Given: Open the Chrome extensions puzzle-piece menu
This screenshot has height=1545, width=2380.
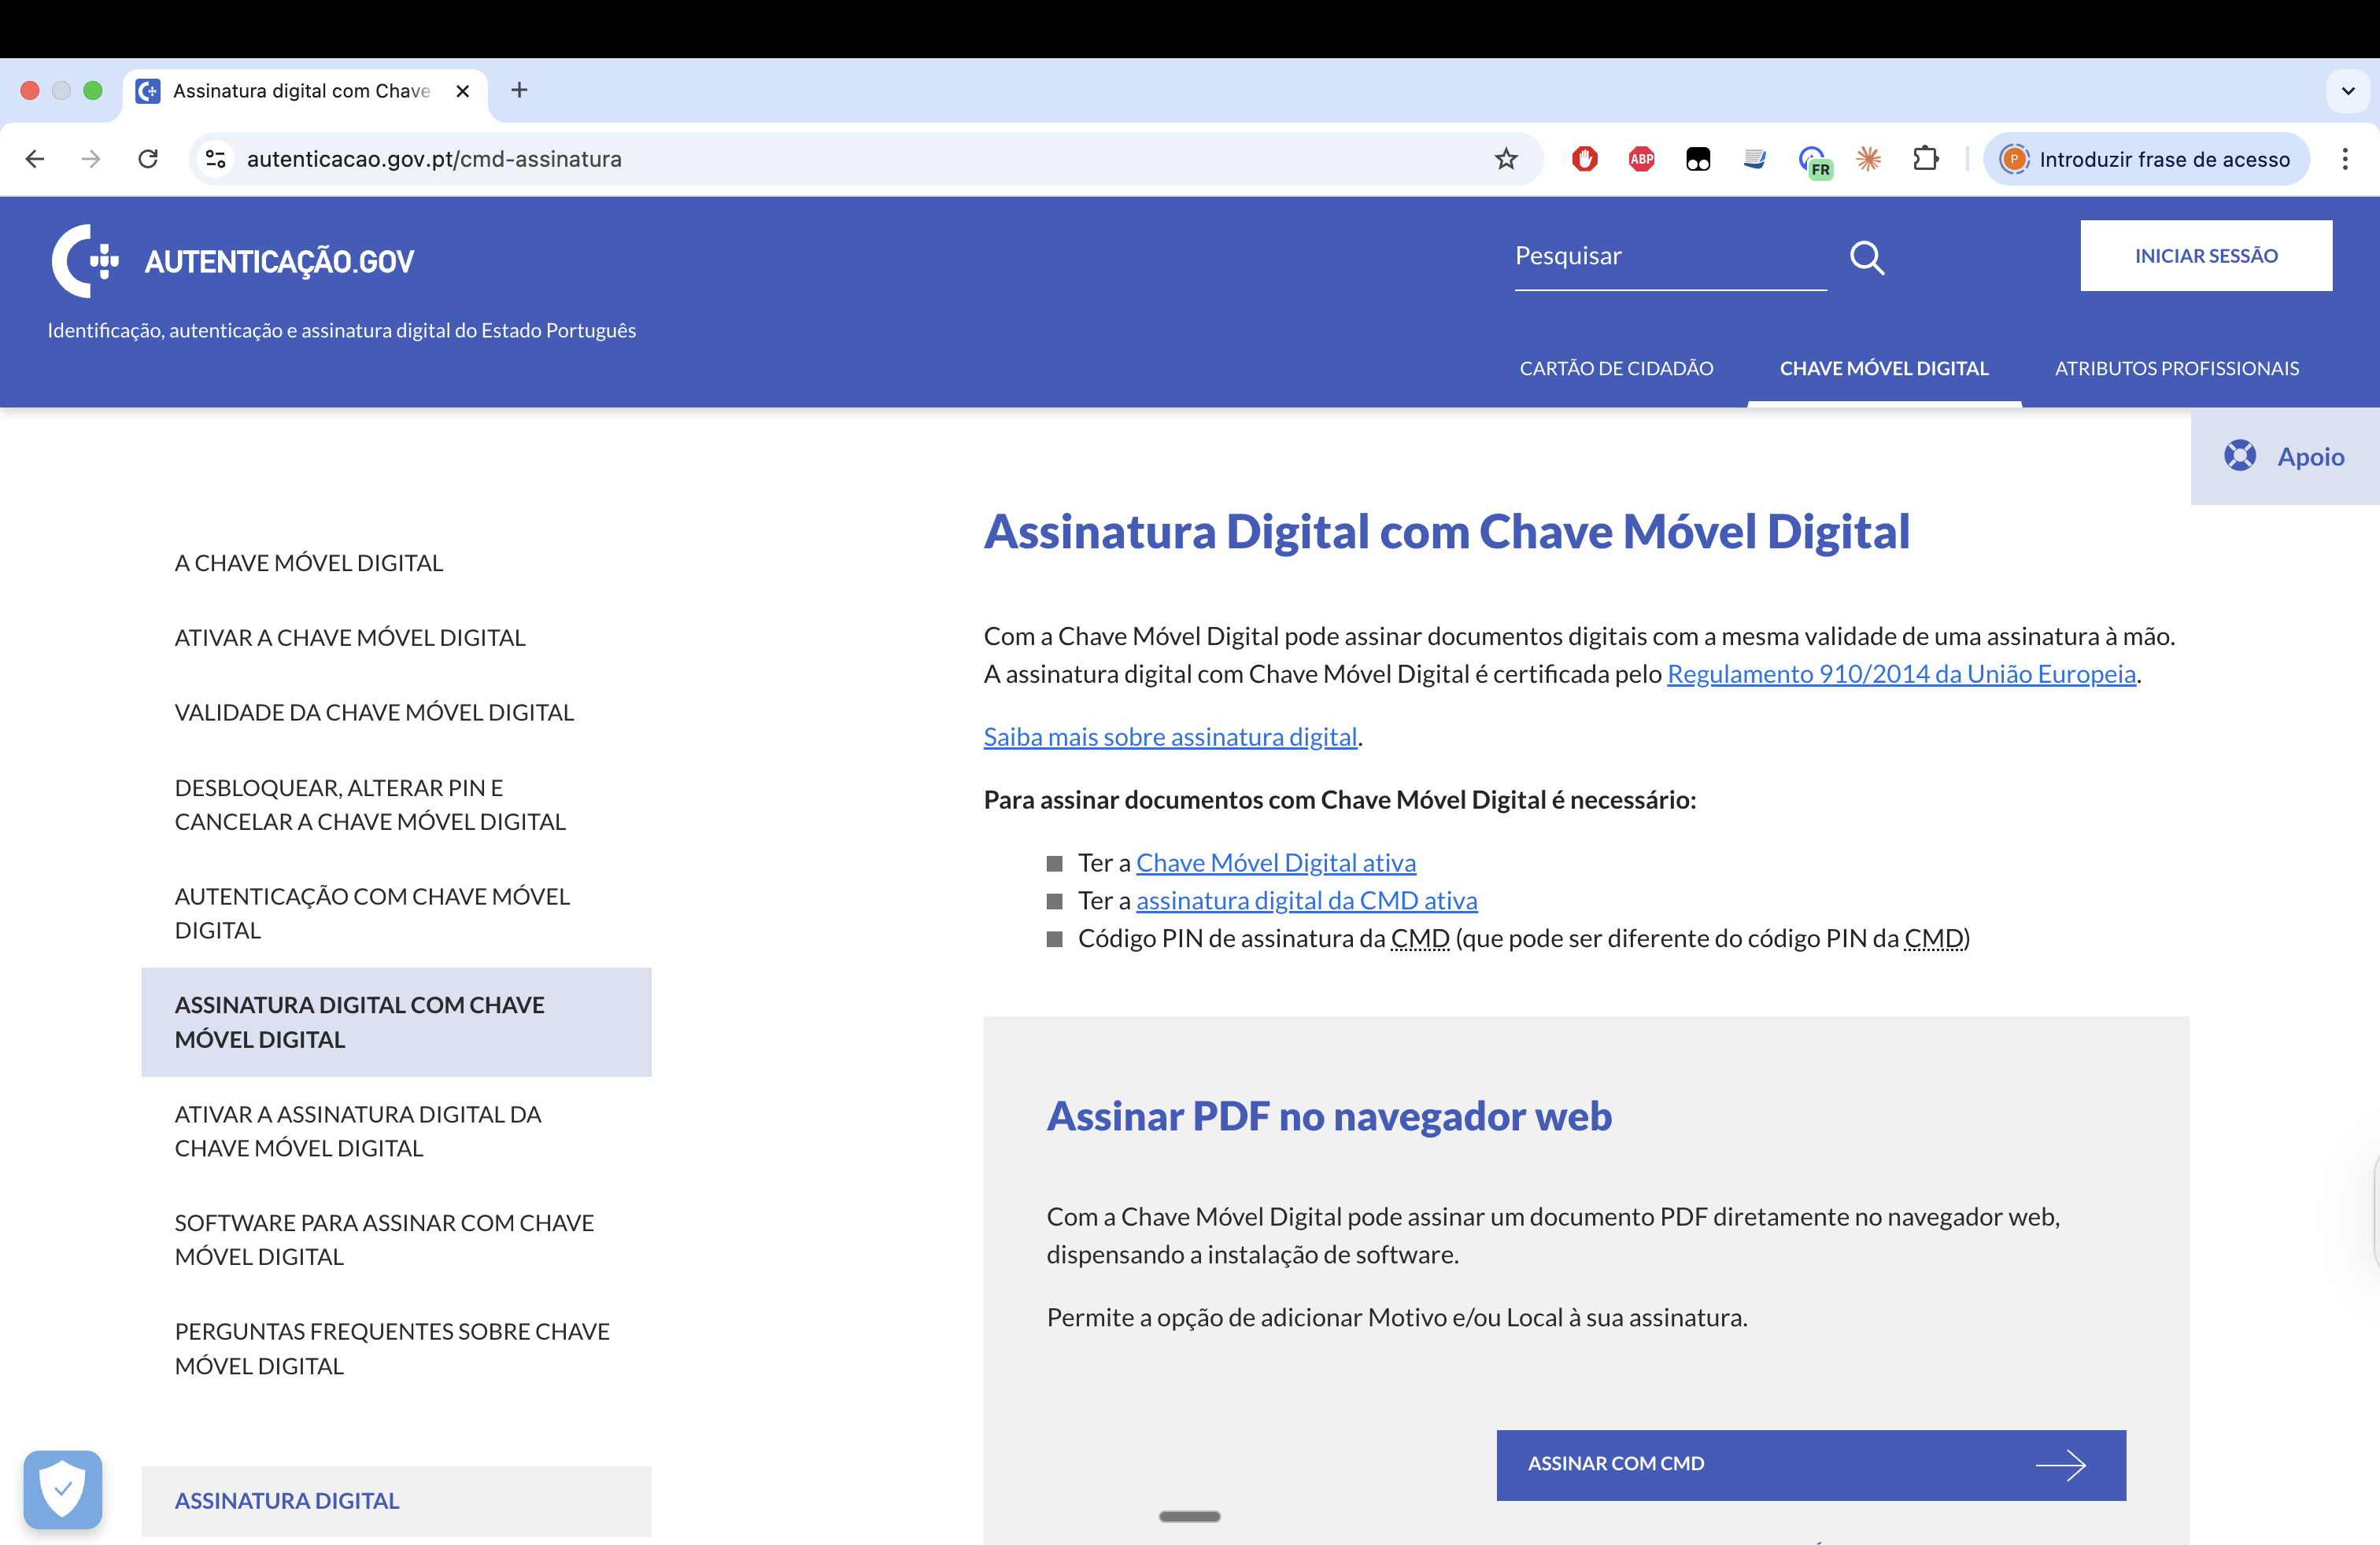Looking at the screenshot, I should pos(1927,158).
